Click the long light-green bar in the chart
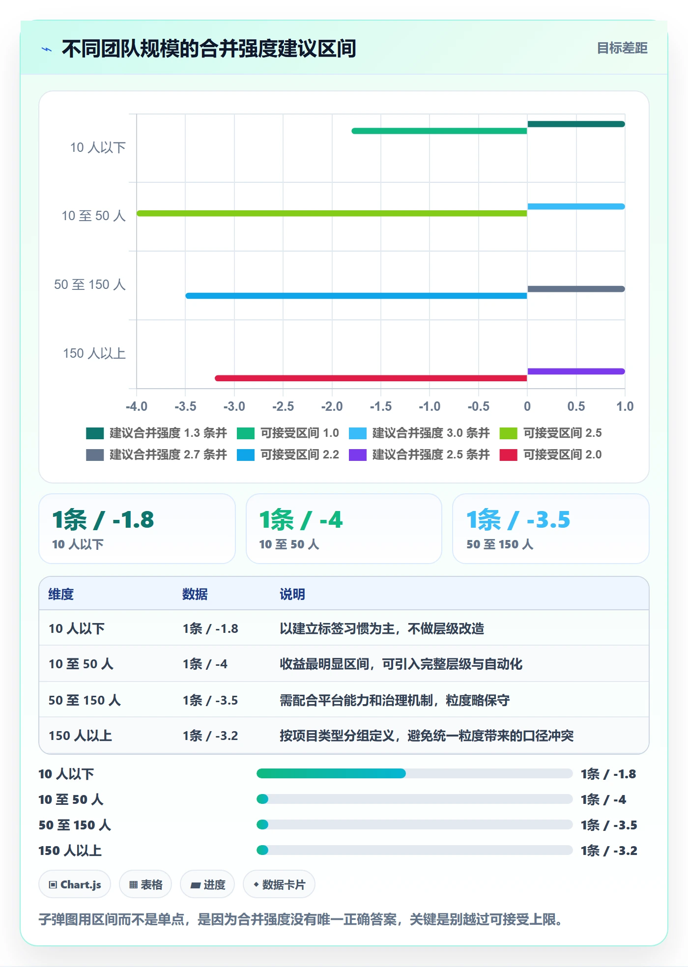 coord(332,213)
